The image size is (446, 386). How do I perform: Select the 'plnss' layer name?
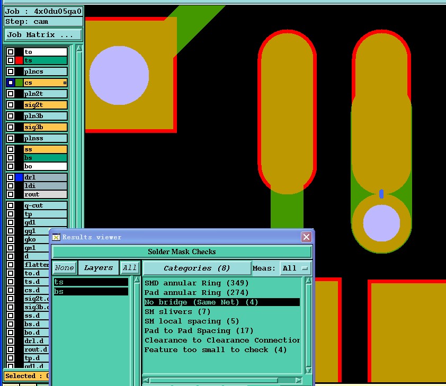pos(46,138)
